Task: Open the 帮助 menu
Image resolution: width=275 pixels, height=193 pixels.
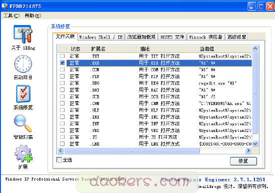Action: pyautogui.click(x=33, y=15)
